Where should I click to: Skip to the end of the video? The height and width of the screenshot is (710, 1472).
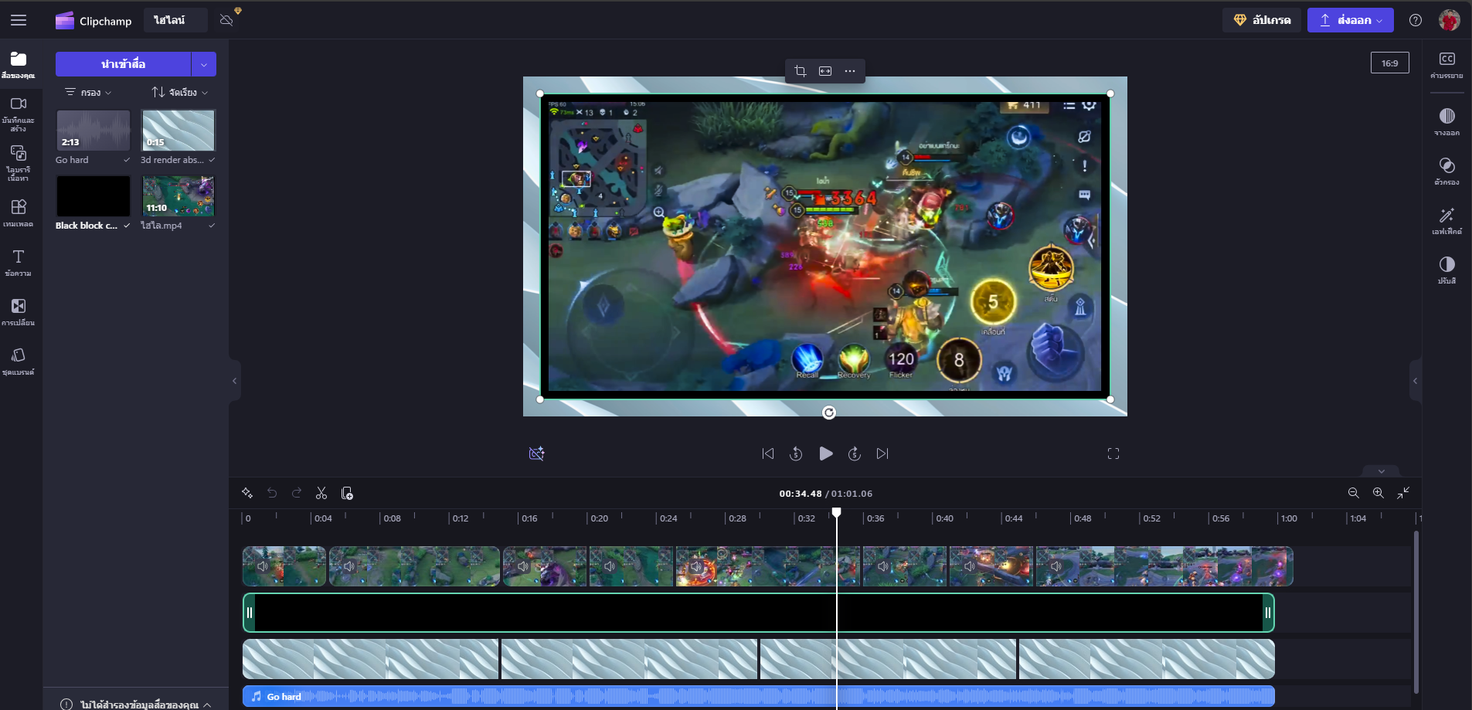pyautogui.click(x=882, y=454)
